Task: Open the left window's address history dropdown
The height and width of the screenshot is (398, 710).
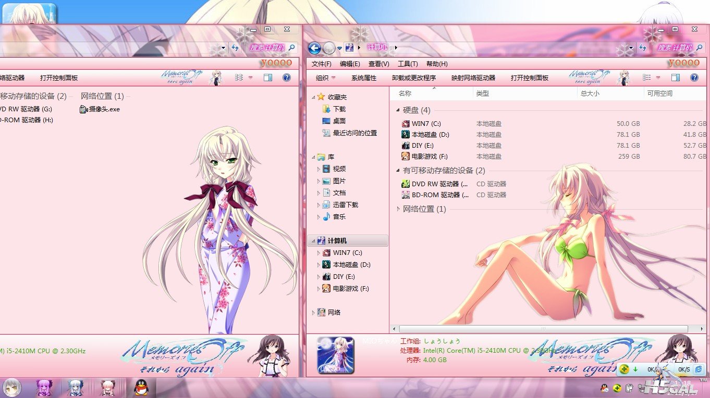Action: (224, 48)
